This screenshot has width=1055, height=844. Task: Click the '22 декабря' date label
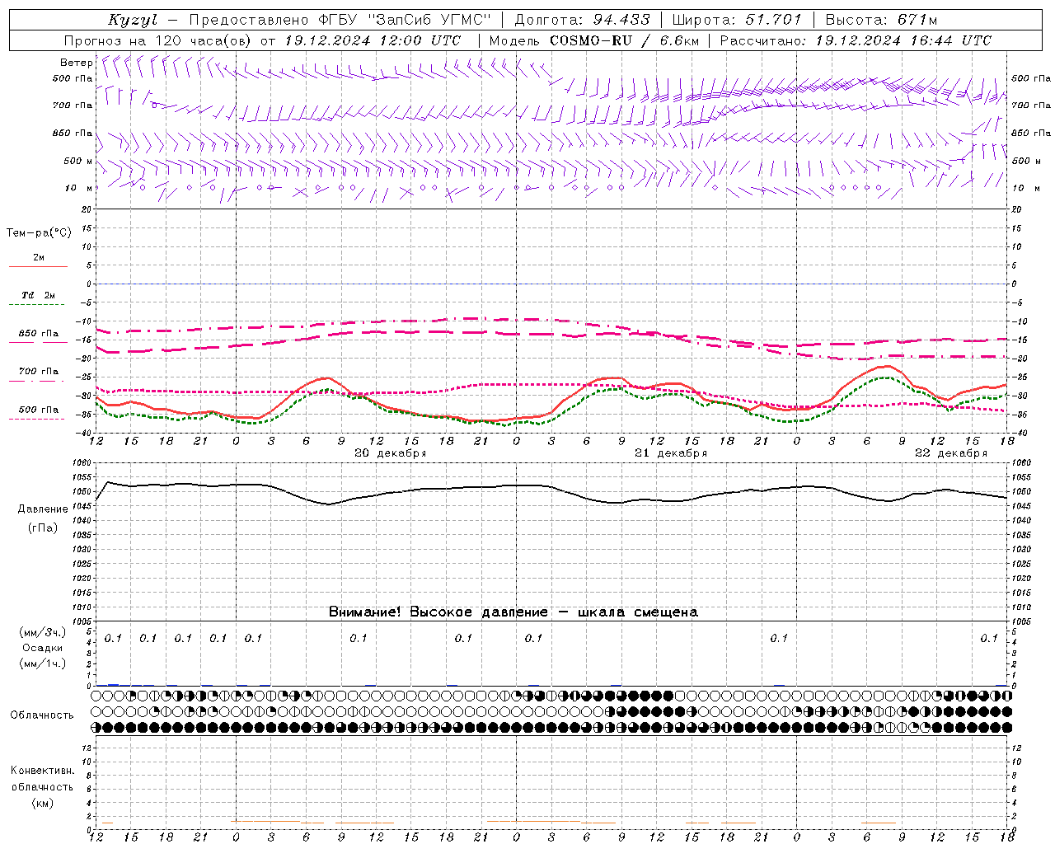(x=950, y=453)
